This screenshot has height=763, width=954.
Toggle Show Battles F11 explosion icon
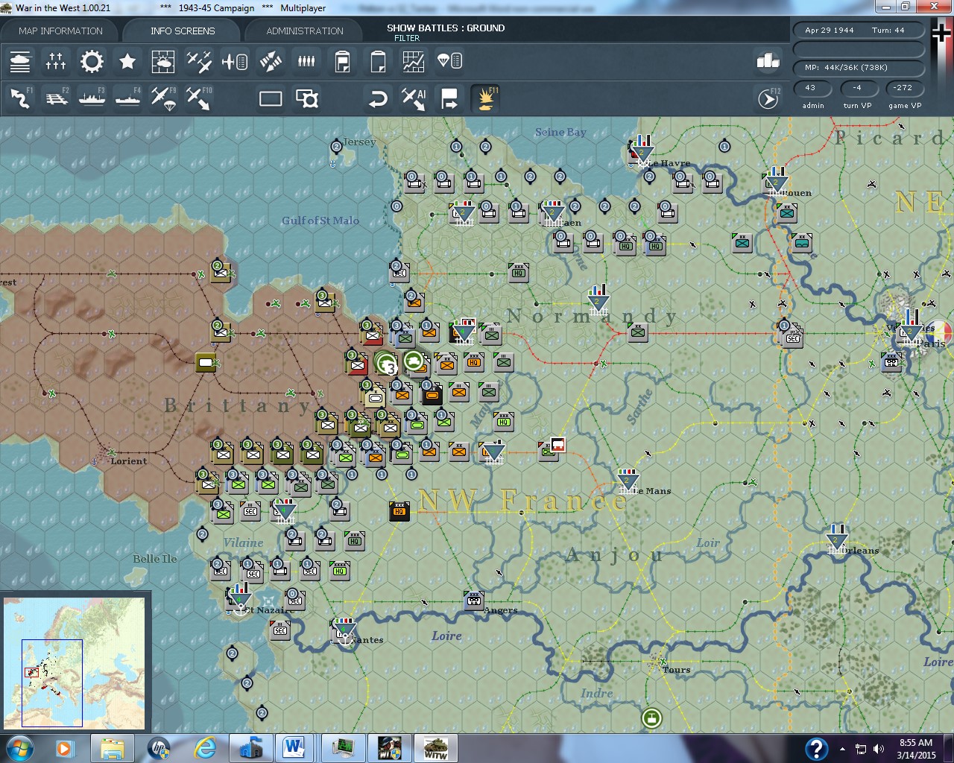[x=485, y=98]
